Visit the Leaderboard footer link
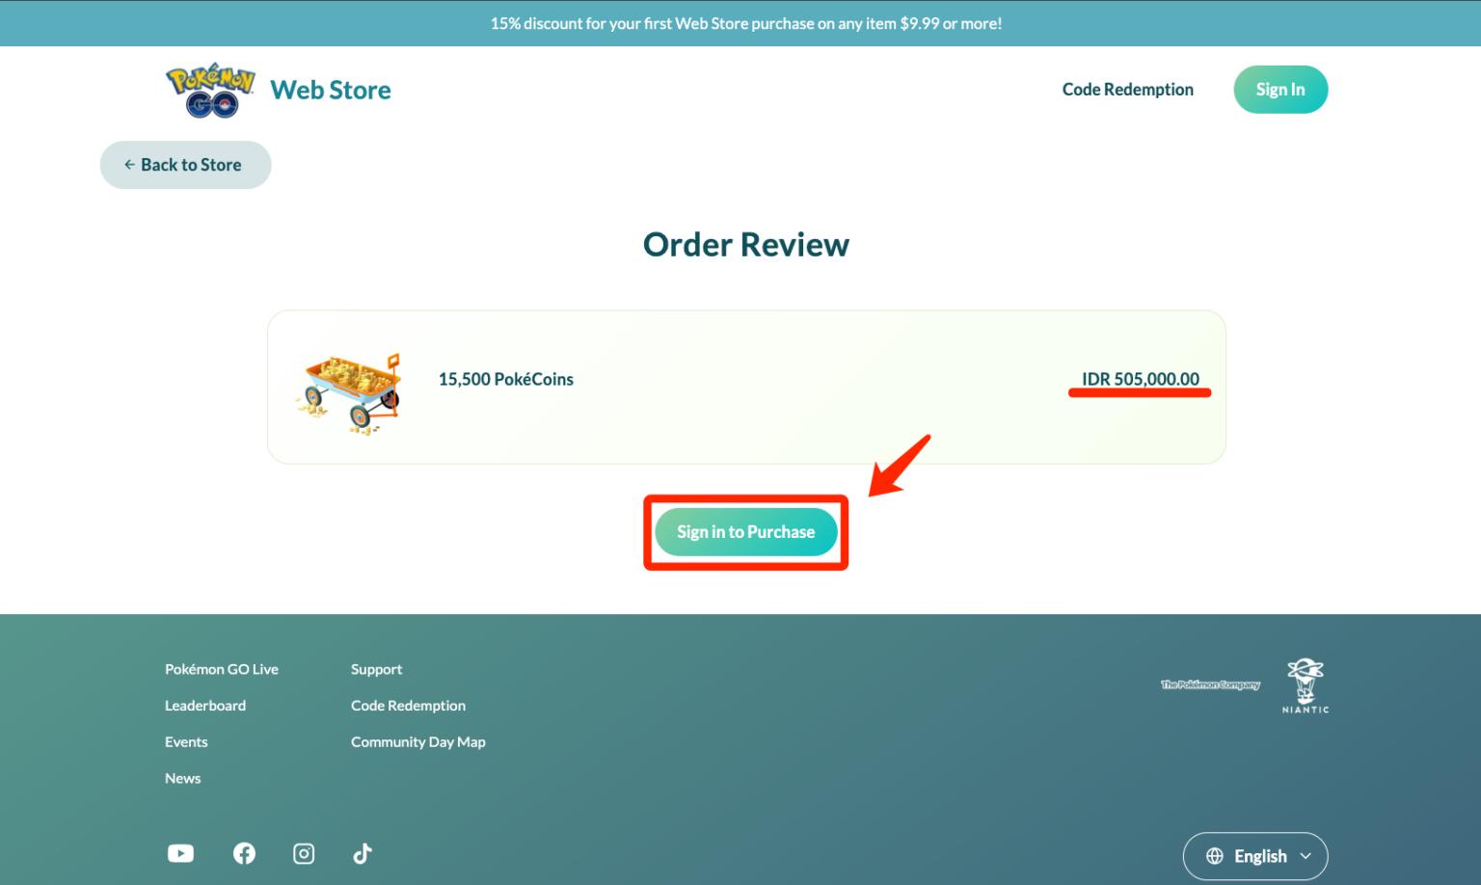The image size is (1481, 885). [x=205, y=705]
